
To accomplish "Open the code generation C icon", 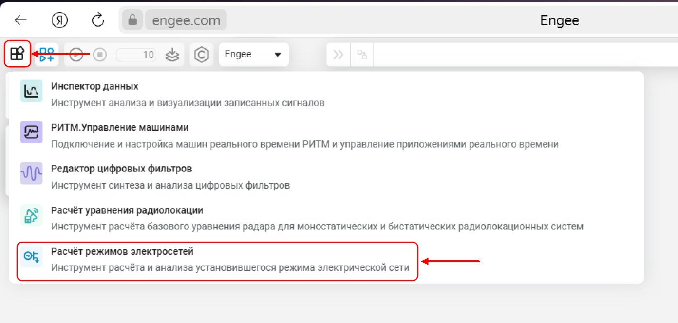I will point(202,54).
